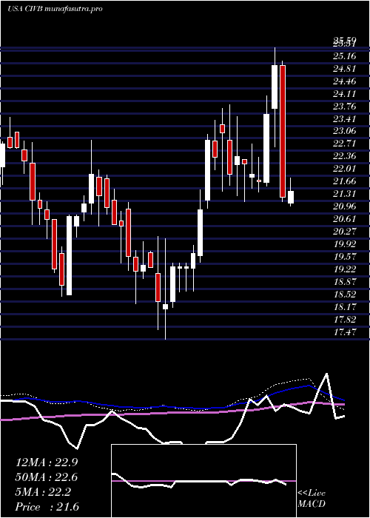Click the 18.17 price axis label
Viewport: 370px width, 518px height.
click(345, 307)
